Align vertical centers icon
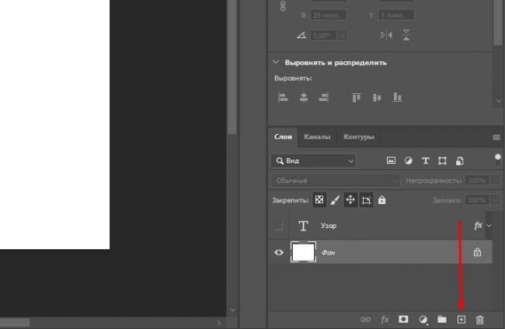This screenshot has height=329, width=505. pyautogui.click(x=377, y=97)
